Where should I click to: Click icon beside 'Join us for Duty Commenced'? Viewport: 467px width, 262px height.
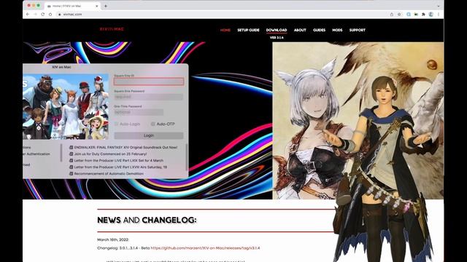71,154
